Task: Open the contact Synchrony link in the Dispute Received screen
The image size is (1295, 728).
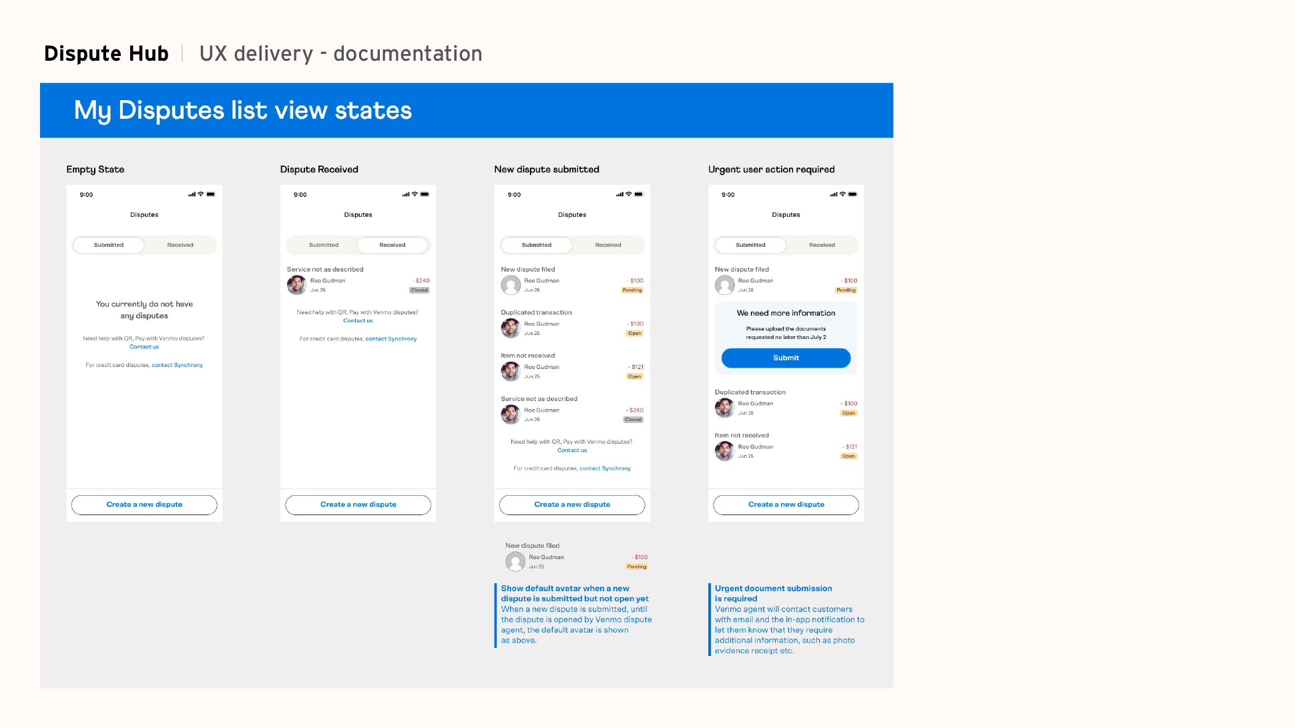Action: click(391, 339)
